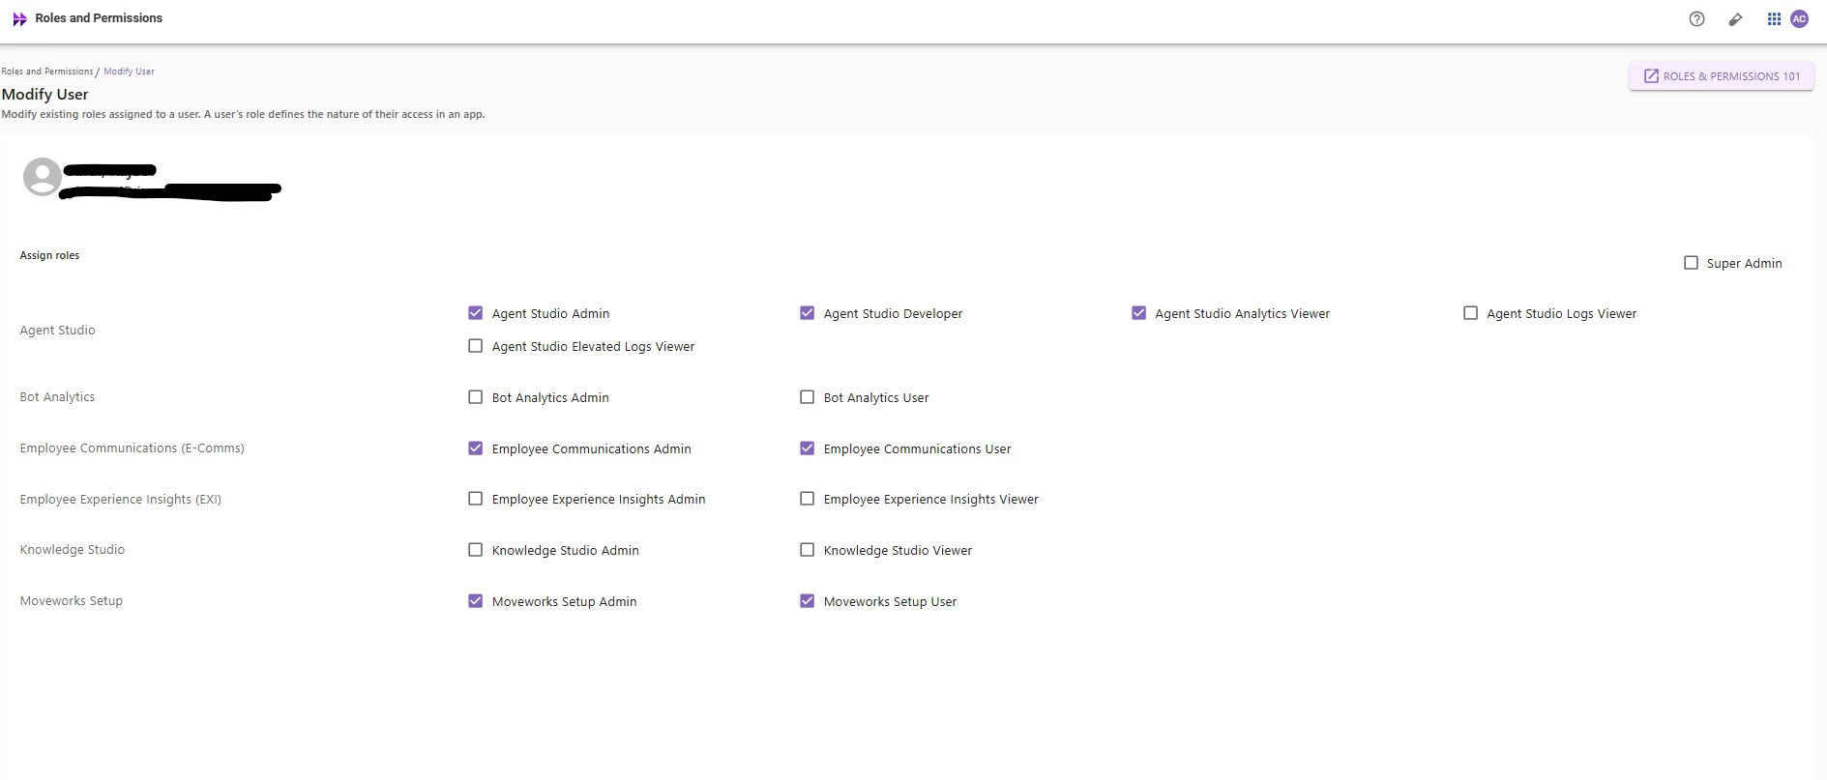
Task: Enable the Super Admin checkbox
Action: (x=1691, y=263)
